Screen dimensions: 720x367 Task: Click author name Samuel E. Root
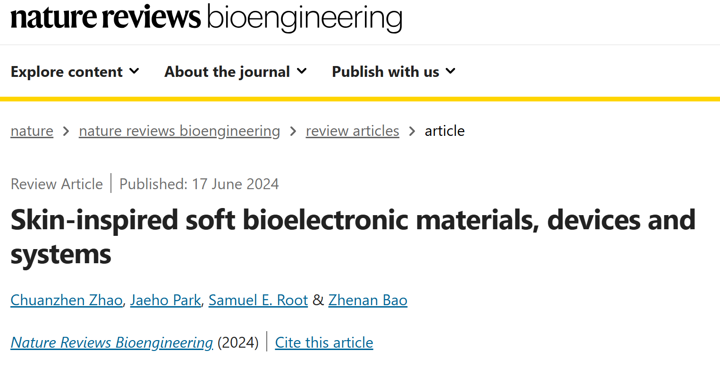(x=258, y=300)
